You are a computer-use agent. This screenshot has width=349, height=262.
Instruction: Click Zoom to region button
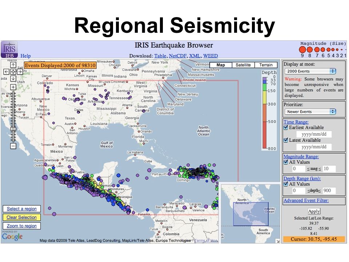tap(21, 226)
